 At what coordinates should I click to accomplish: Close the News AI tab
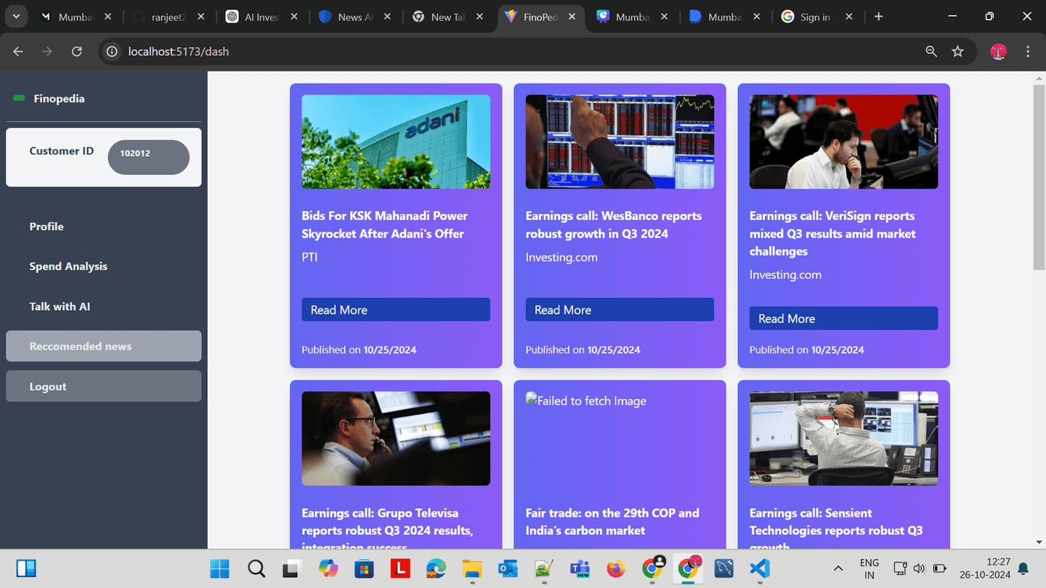(386, 17)
